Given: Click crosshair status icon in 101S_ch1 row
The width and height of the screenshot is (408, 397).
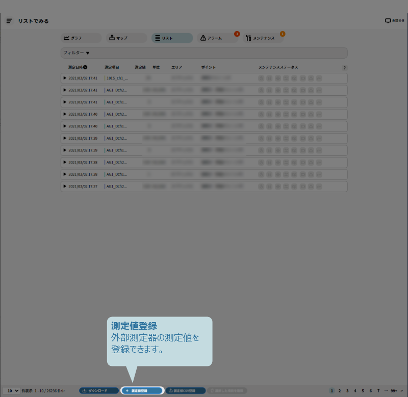Looking at the screenshot, I should pyautogui.click(x=278, y=78).
